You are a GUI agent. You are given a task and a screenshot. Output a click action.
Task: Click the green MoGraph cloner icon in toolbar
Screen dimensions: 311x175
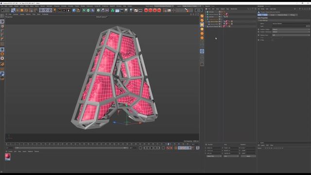pos(112,10)
